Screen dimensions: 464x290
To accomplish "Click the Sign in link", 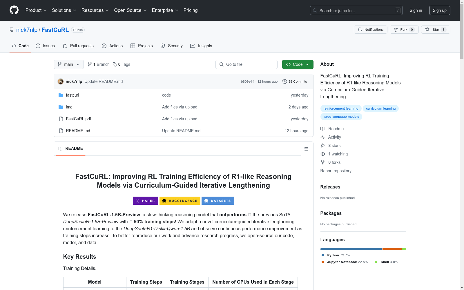I will pyautogui.click(x=416, y=10).
